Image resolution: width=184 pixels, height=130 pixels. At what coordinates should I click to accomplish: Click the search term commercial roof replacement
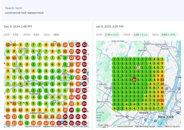click(x=24, y=13)
